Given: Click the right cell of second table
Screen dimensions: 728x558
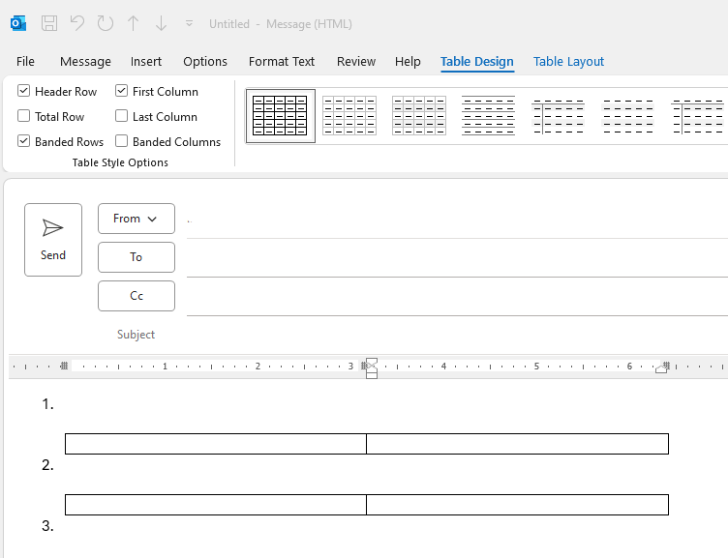Looking at the screenshot, I should (517, 505).
